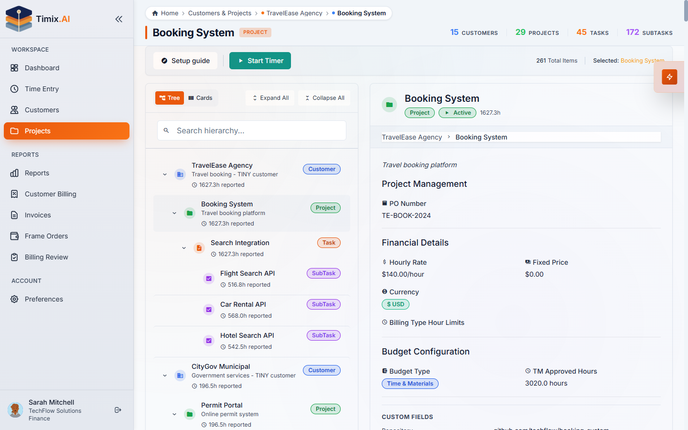Select Flight Search API subtask row
The height and width of the screenshot is (430, 688).
252,279
